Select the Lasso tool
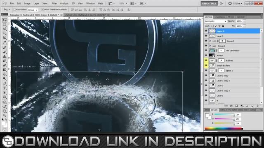The height and width of the screenshot is (148, 264). pos(5,29)
